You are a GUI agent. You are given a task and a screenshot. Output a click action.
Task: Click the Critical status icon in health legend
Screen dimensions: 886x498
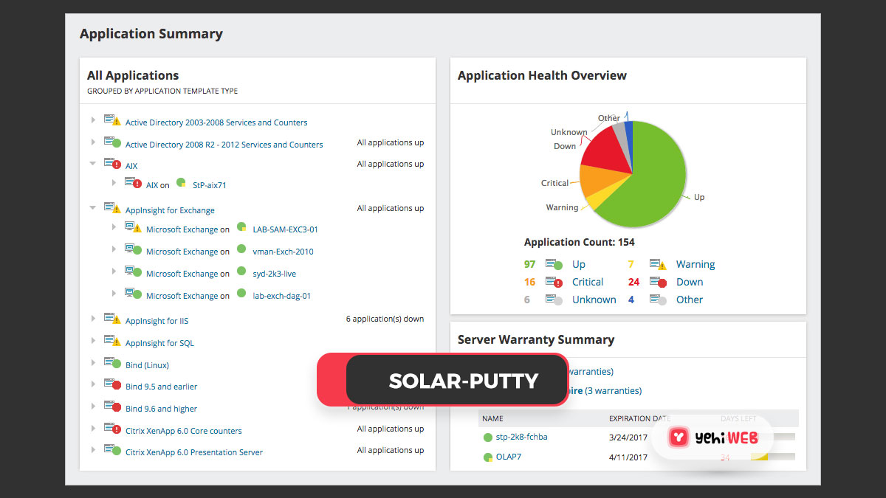click(554, 282)
